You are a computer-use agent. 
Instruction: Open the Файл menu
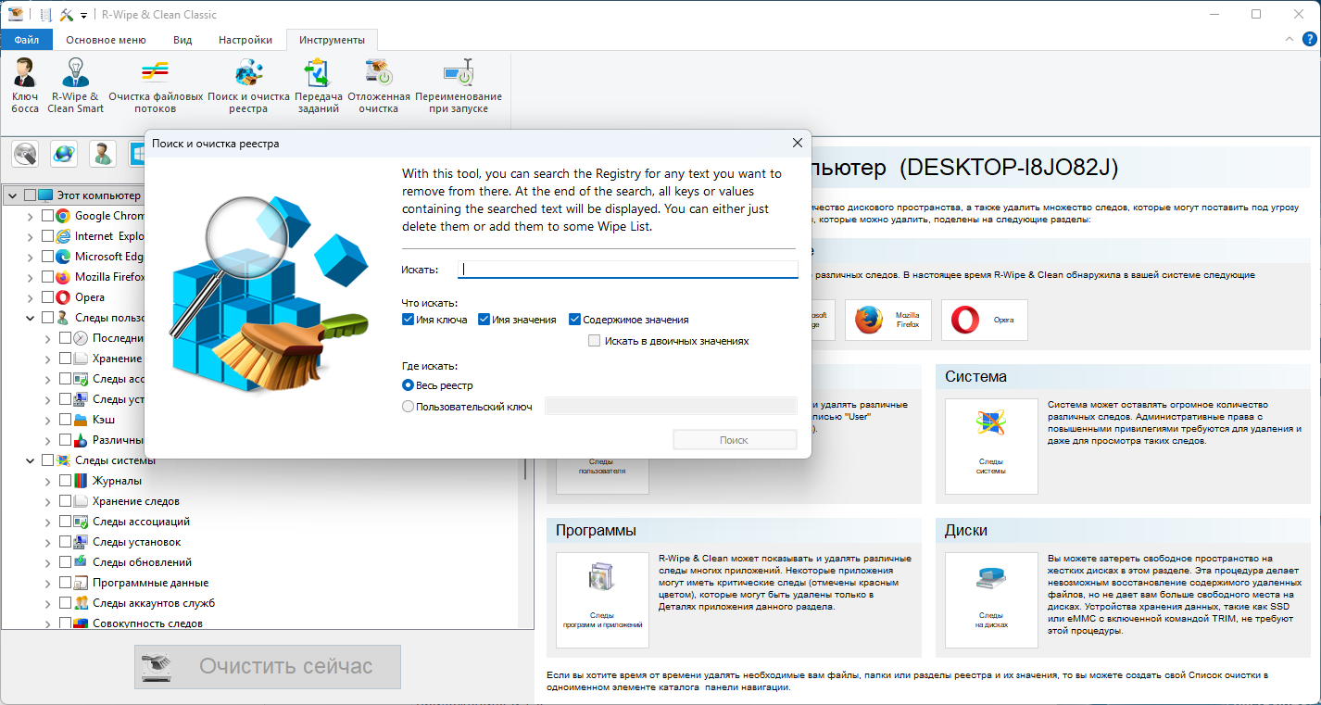click(x=26, y=40)
